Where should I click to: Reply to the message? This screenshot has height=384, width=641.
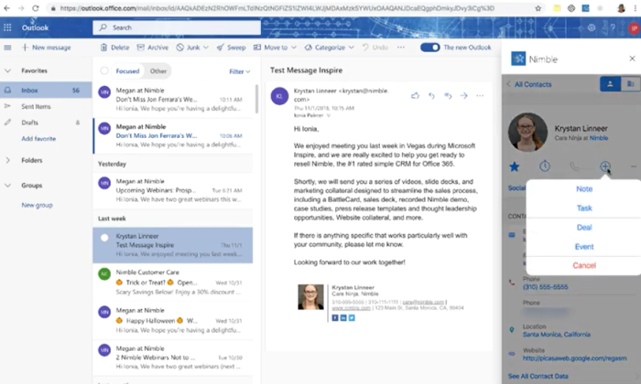(x=431, y=95)
